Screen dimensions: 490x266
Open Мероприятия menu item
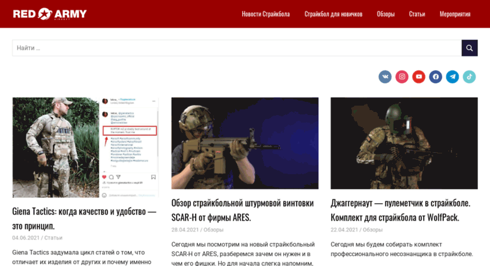click(x=455, y=14)
